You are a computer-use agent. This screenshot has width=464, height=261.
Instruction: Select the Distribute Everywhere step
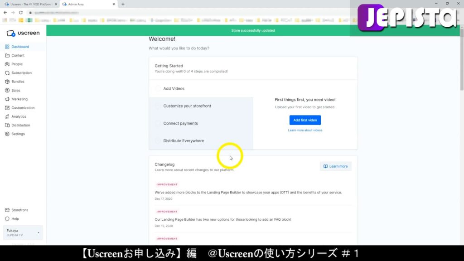click(x=159, y=140)
